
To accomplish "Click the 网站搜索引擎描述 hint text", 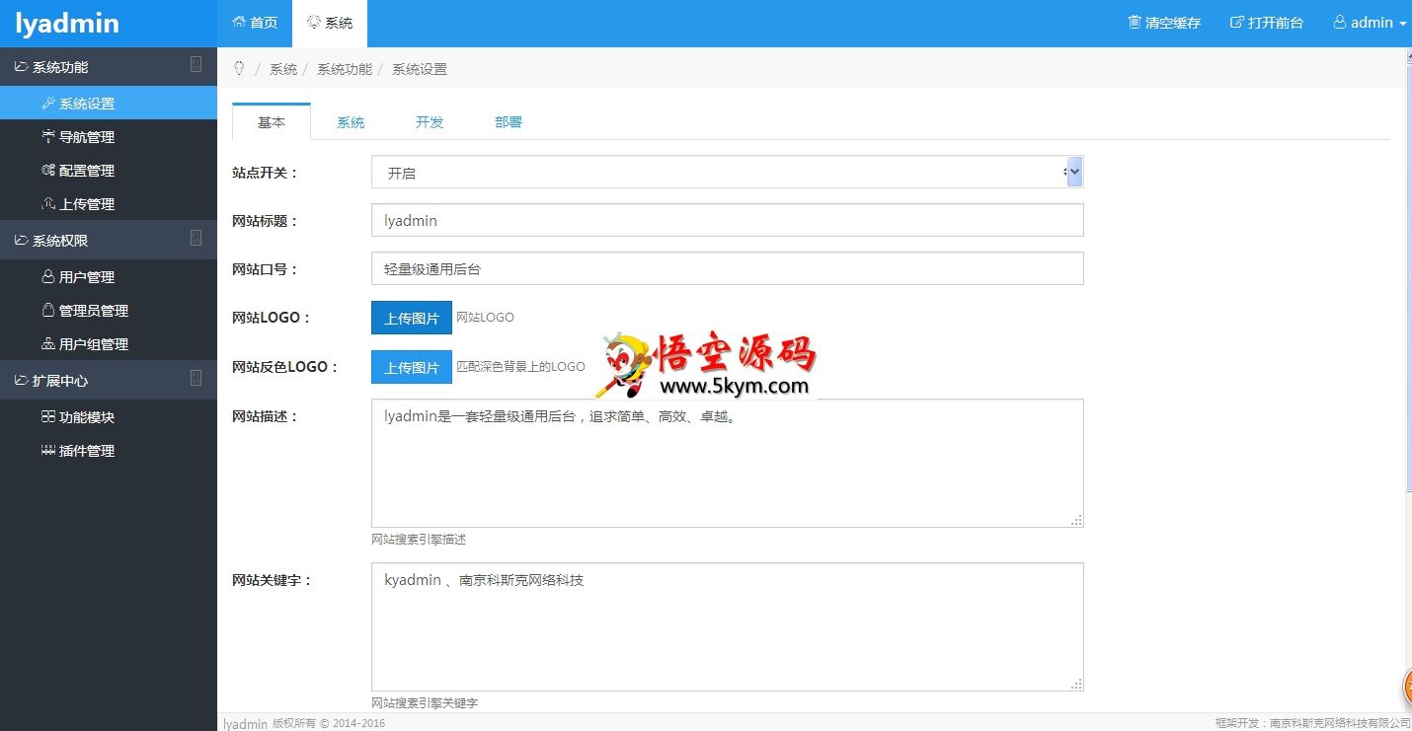I will [419, 540].
